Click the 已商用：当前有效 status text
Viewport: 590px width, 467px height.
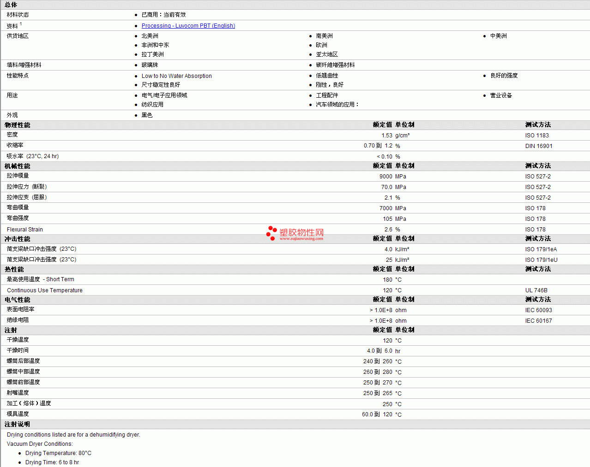tap(163, 15)
